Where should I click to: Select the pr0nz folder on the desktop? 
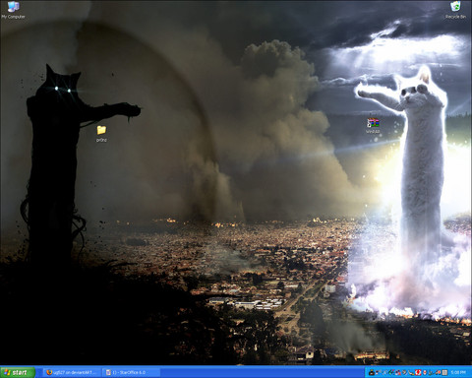(101, 133)
